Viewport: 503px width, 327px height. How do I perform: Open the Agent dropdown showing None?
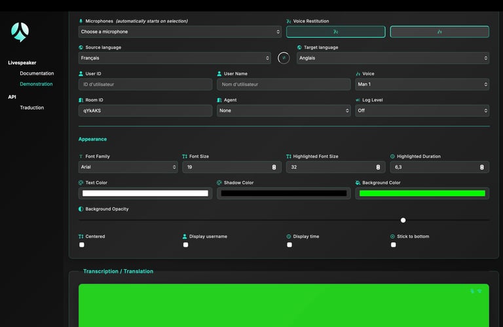pos(284,111)
